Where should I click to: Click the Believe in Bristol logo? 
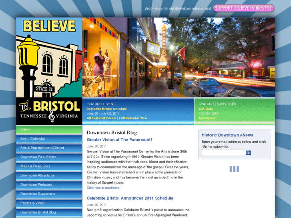click(49, 71)
